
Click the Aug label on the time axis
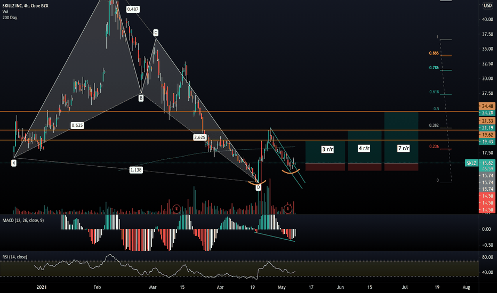(466, 287)
